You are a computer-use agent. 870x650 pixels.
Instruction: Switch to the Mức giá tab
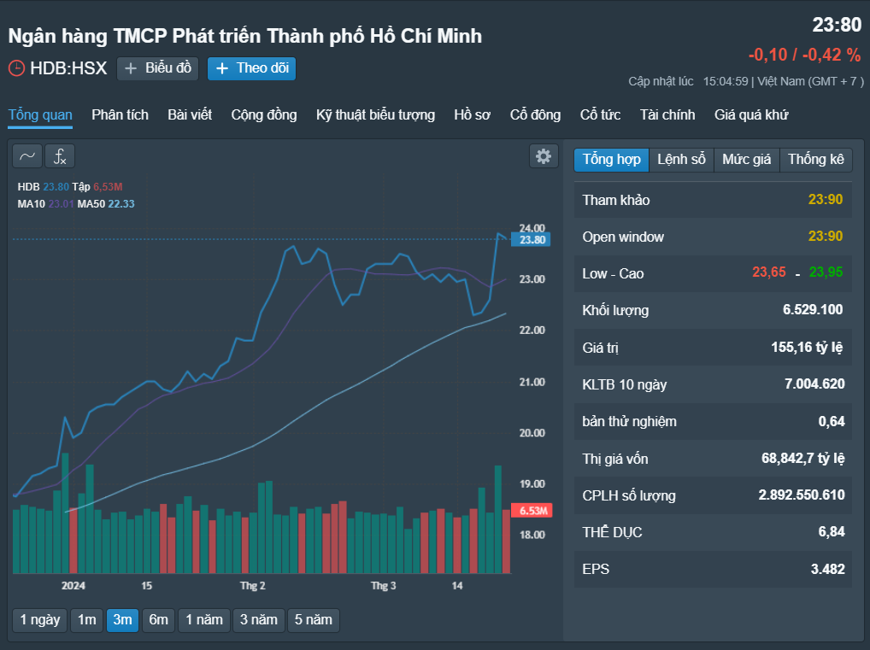[747, 160]
